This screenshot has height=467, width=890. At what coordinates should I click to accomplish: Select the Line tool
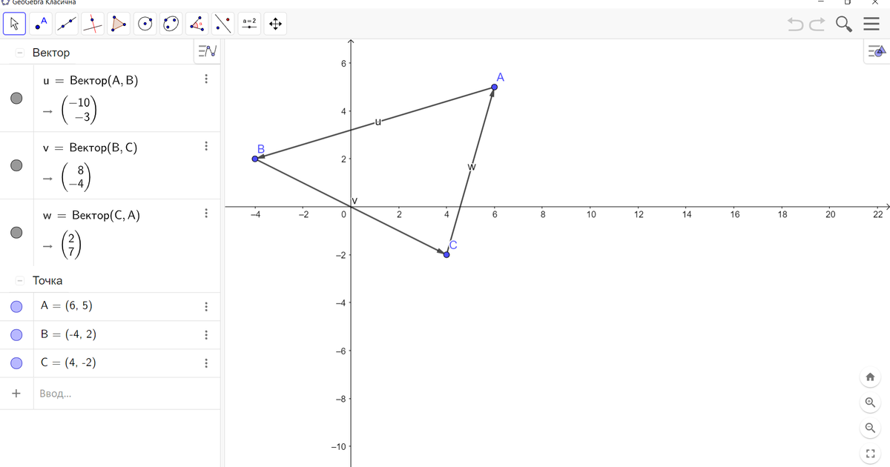[x=66, y=23]
